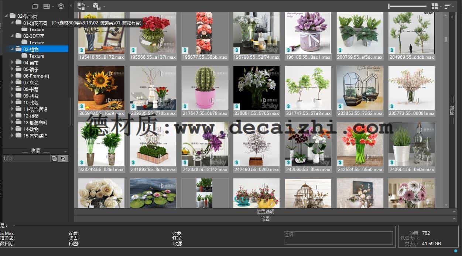Viewport: 462px width, 256px height.
Task: Click the window icon atop the folder tree
Action: tap(35, 6)
